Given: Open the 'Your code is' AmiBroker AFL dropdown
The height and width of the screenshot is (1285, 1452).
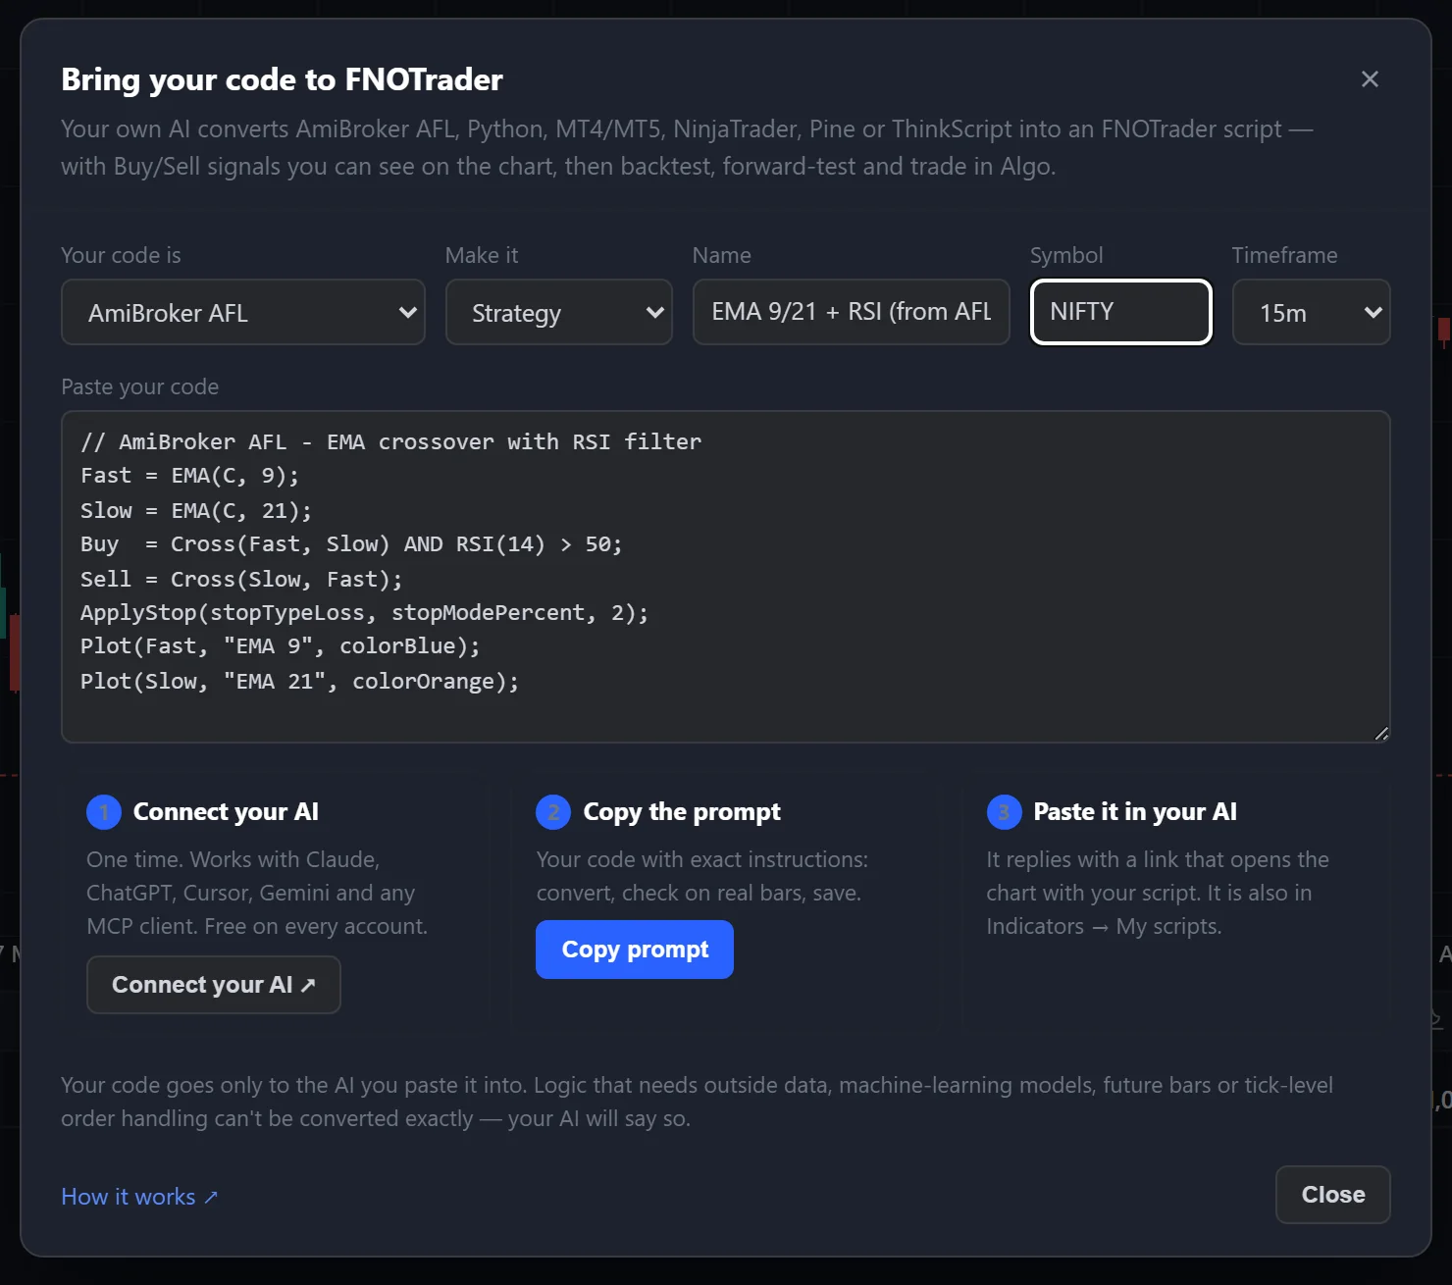Looking at the screenshot, I should pyautogui.click(x=243, y=312).
